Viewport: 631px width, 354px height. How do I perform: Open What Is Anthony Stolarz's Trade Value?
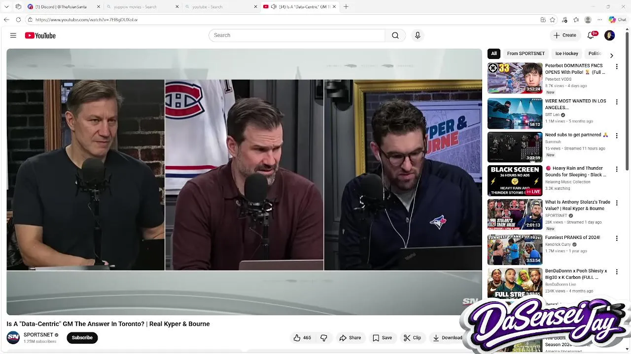[578, 205]
